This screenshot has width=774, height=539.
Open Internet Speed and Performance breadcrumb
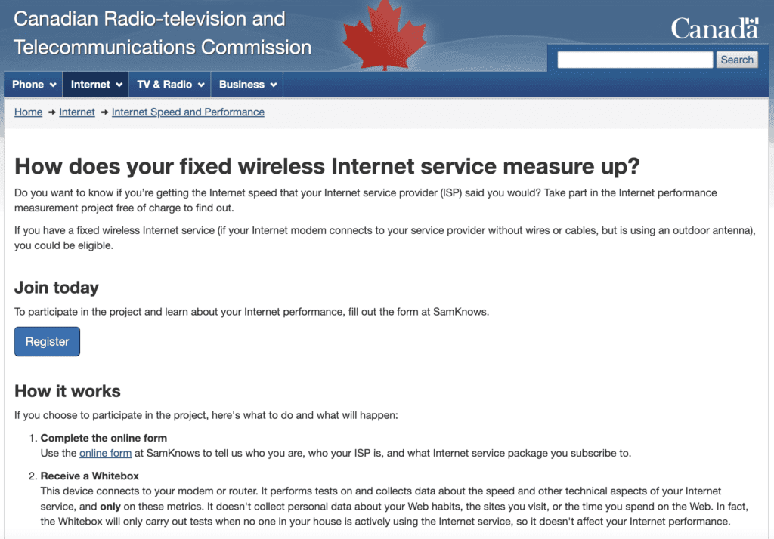pos(188,112)
